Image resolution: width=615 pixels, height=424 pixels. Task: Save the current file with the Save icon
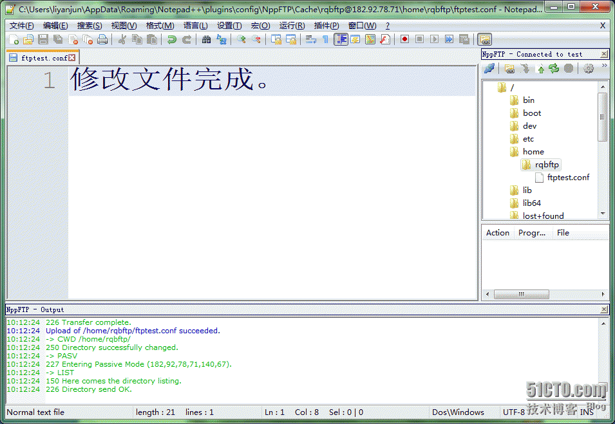(43, 40)
